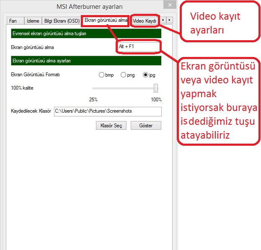Viewport: 261px width, 250px height.
Task: Switch to the Video Kaydı tab
Action: [x=145, y=21]
